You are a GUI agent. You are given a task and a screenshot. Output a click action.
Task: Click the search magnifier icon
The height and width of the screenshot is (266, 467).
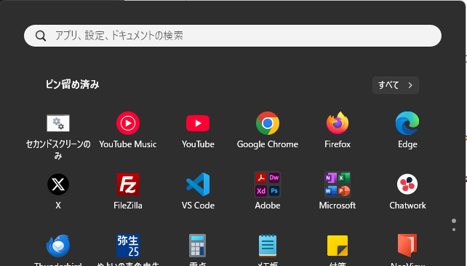click(x=41, y=36)
